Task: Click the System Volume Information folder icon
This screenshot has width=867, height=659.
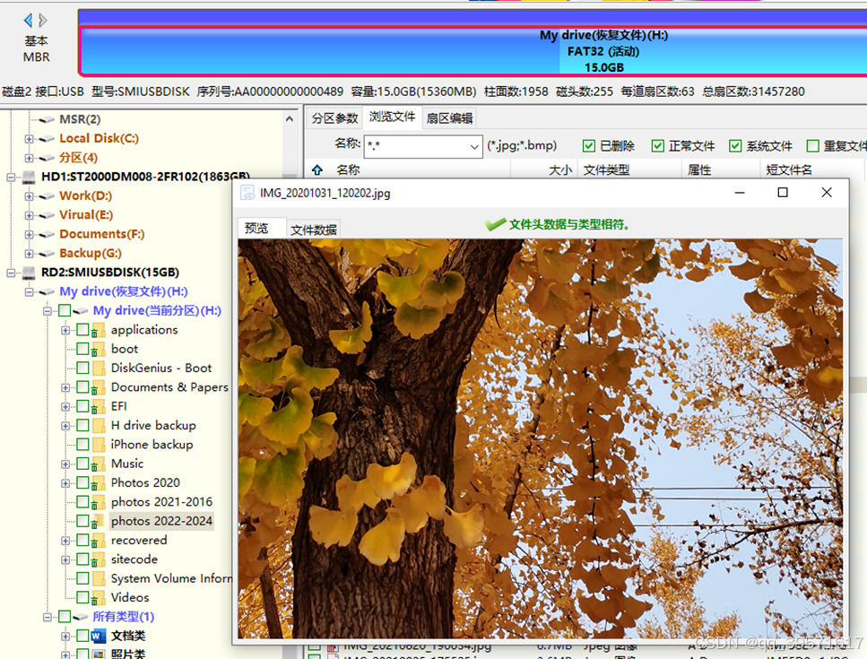Action: [99, 579]
